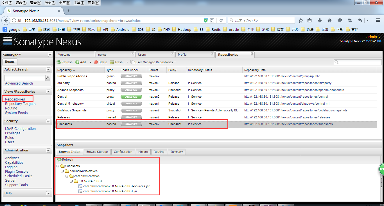Image resolution: width=384 pixels, height=206 pixels.
Task: Switch to the Browse Storage tab
Action: tap(97, 152)
